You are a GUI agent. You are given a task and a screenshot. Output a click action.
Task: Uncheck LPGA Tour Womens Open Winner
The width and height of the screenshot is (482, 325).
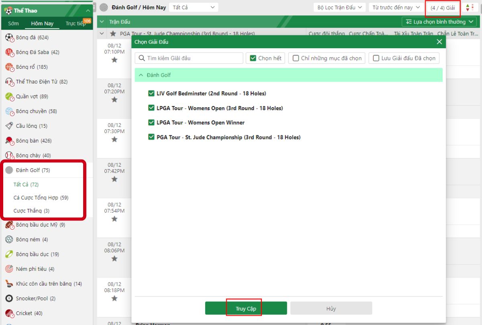point(151,123)
